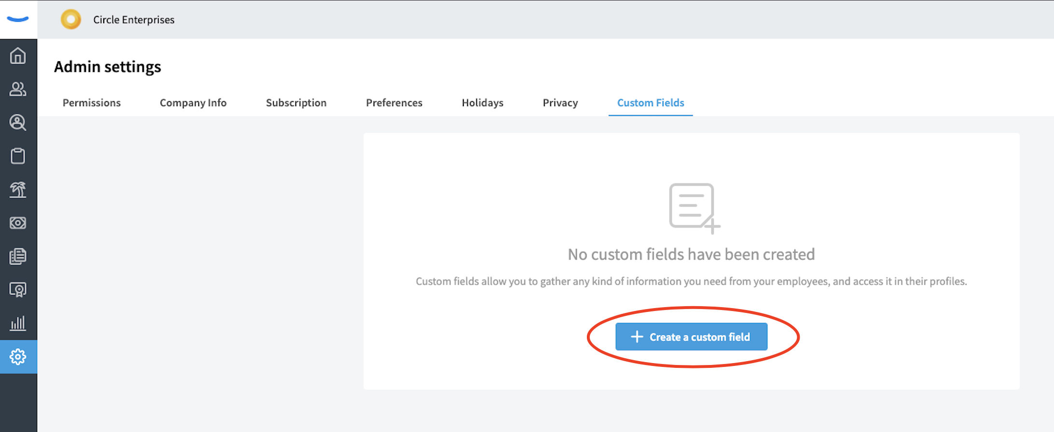Click Create a custom field button

pyautogui.click(x=691, y=337)
